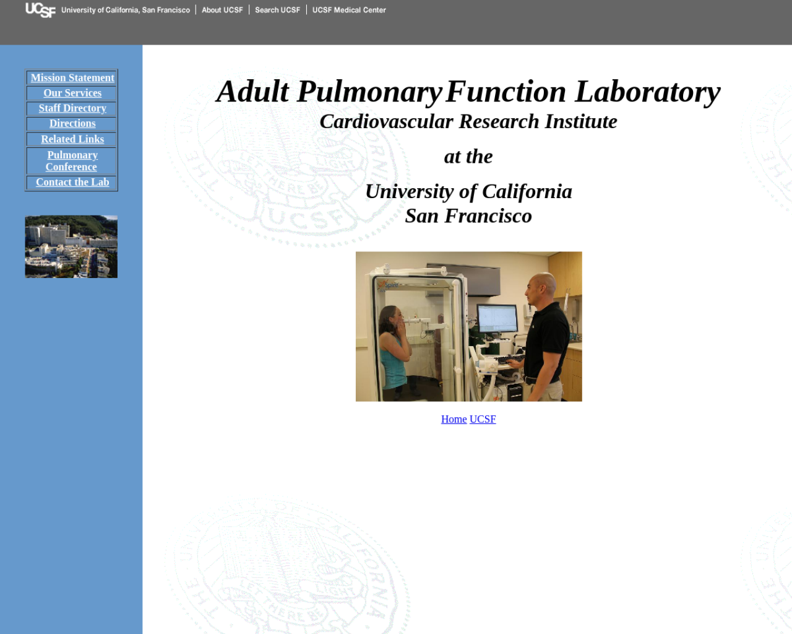Go to About UCSF
This screenshot has width=792, height=634.
click(x=222, y=10)
